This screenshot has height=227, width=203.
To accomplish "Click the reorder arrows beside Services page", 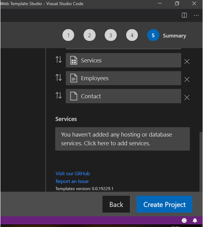I will [58, 60].
